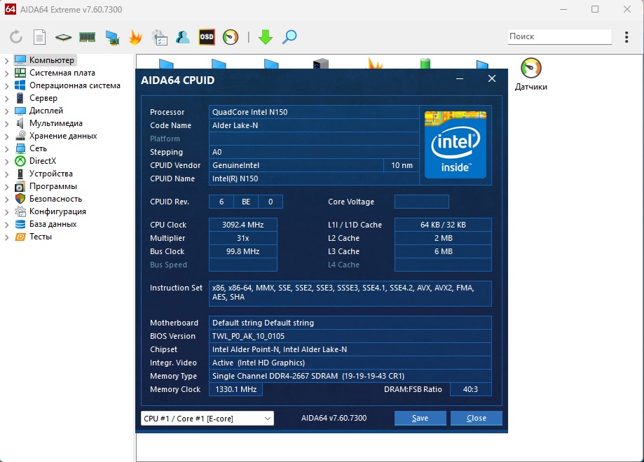This screenshot has width=644, height=462.
Task: Open the gear-and-checklist toolbar icon
Action: (x=159, y=37)
